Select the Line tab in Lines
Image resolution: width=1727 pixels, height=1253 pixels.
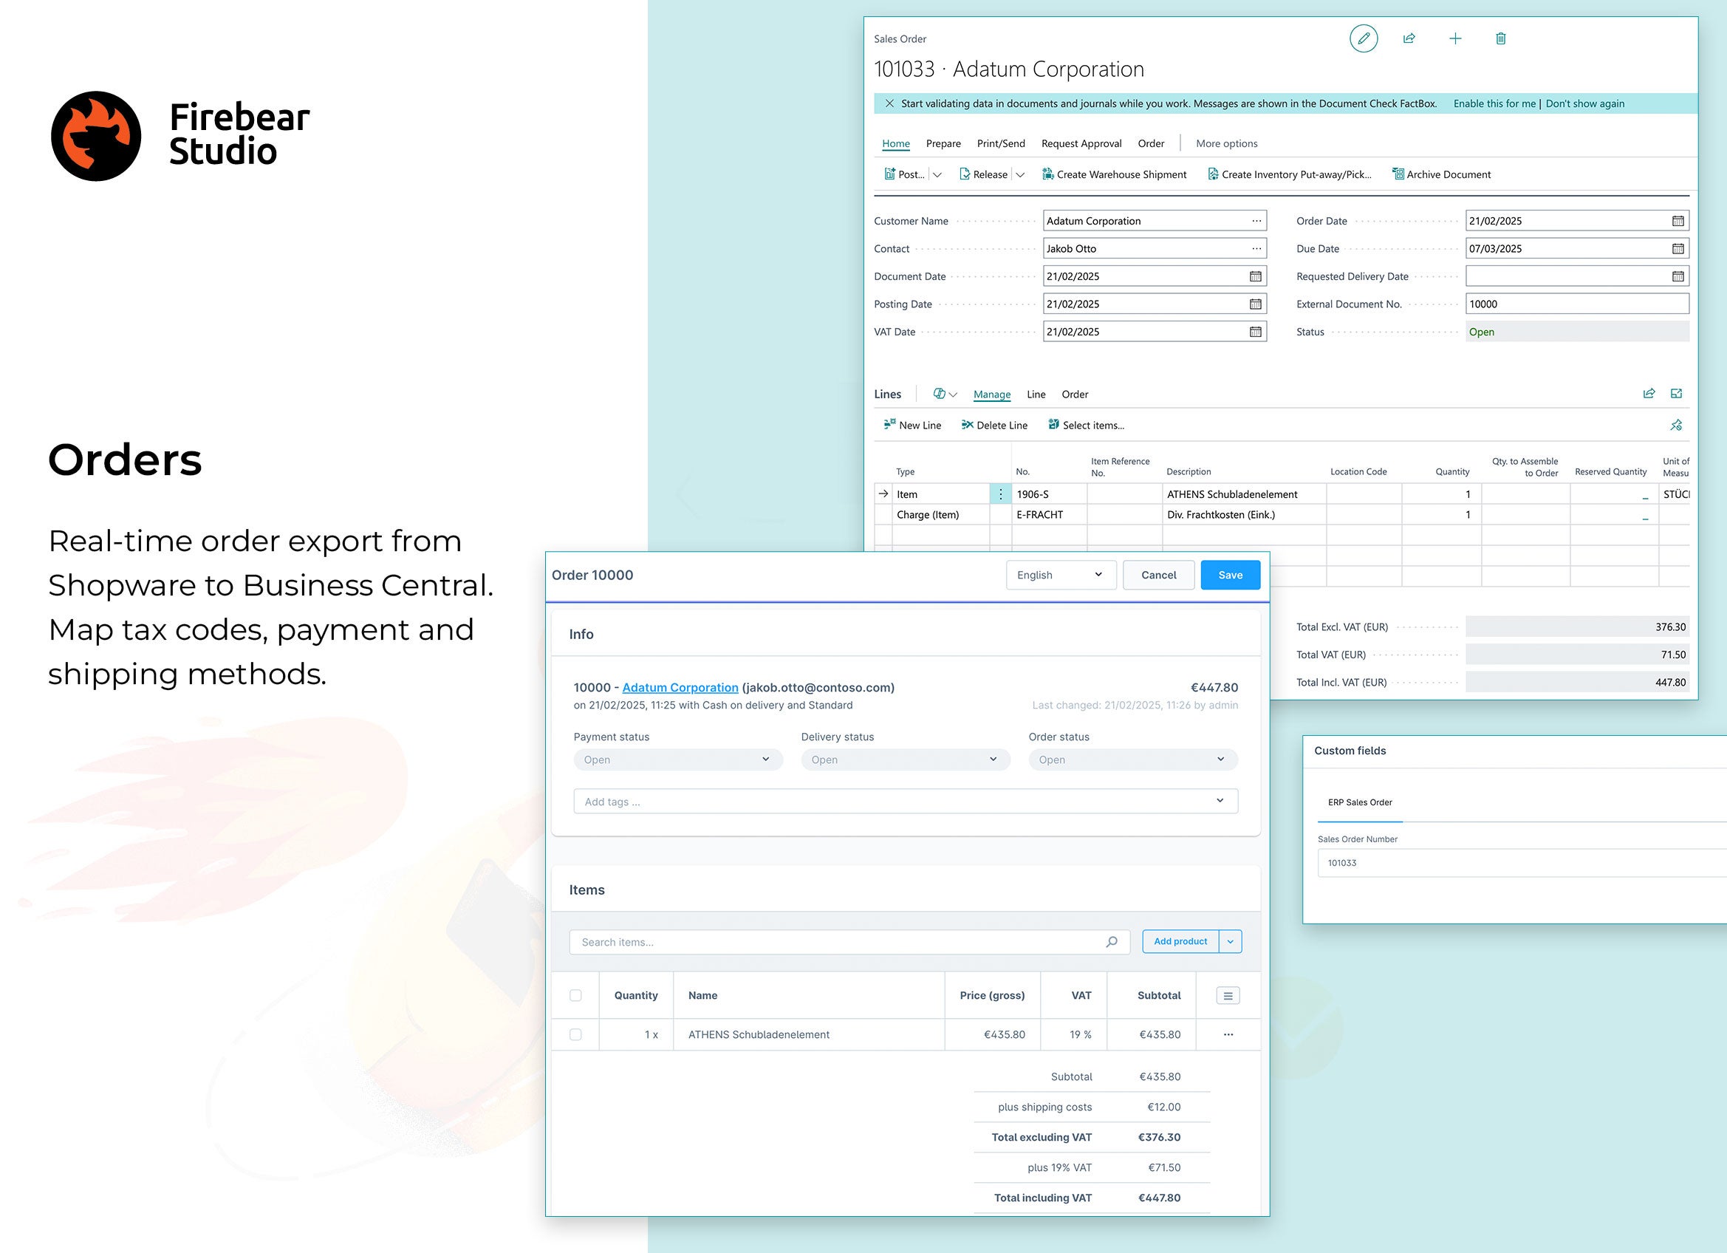(x=1036, y=394)
